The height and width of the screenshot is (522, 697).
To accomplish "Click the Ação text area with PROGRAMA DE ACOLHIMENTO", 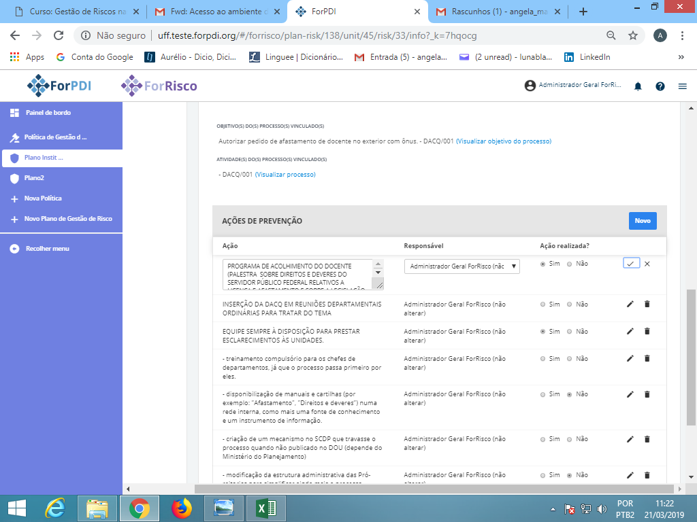I will coord(303,275).
